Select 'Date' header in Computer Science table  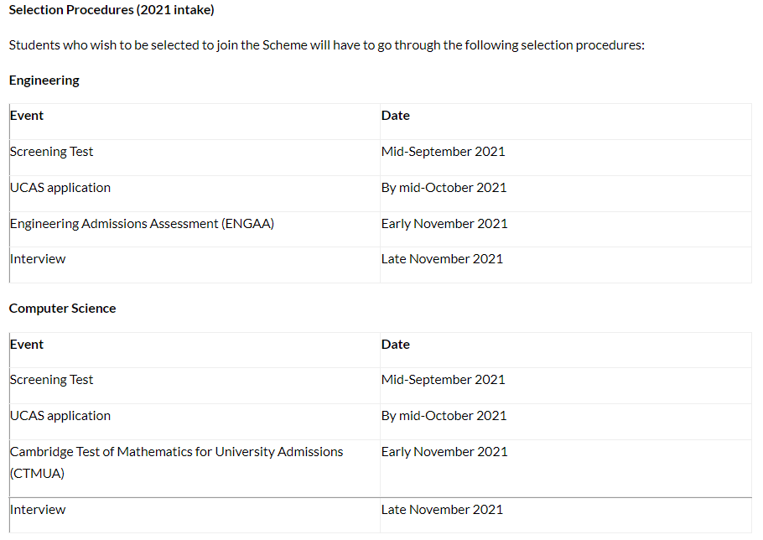(x=396, y=345)
